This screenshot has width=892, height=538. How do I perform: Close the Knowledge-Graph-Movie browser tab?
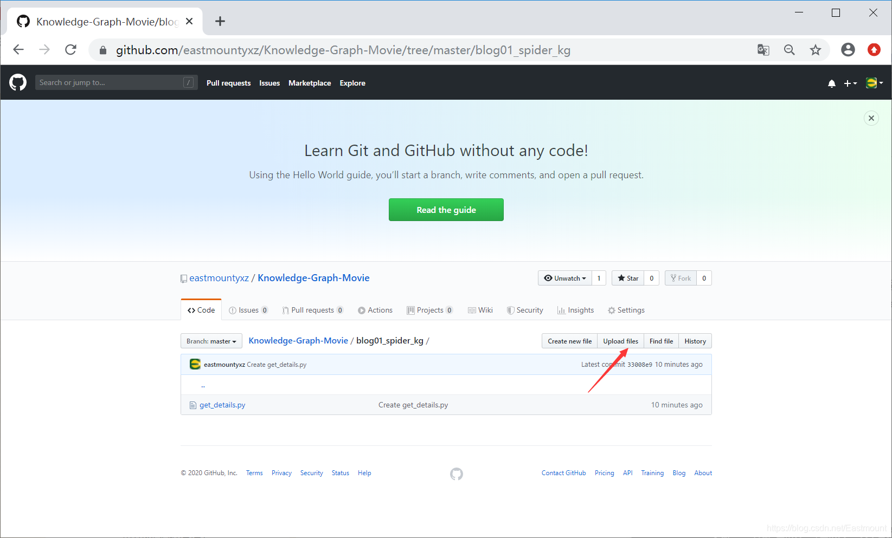pos(189,21)
